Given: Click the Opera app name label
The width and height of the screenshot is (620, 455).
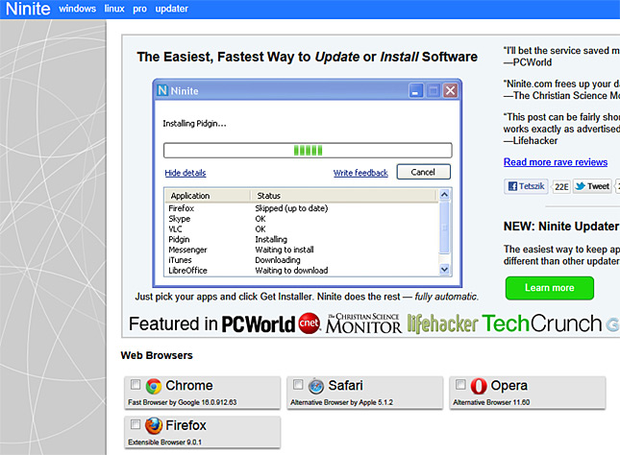Looking at the screenshot, I should click(x=508, y=386).
